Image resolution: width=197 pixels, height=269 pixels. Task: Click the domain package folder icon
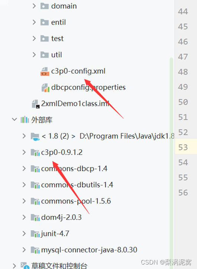tap(45, 6)
